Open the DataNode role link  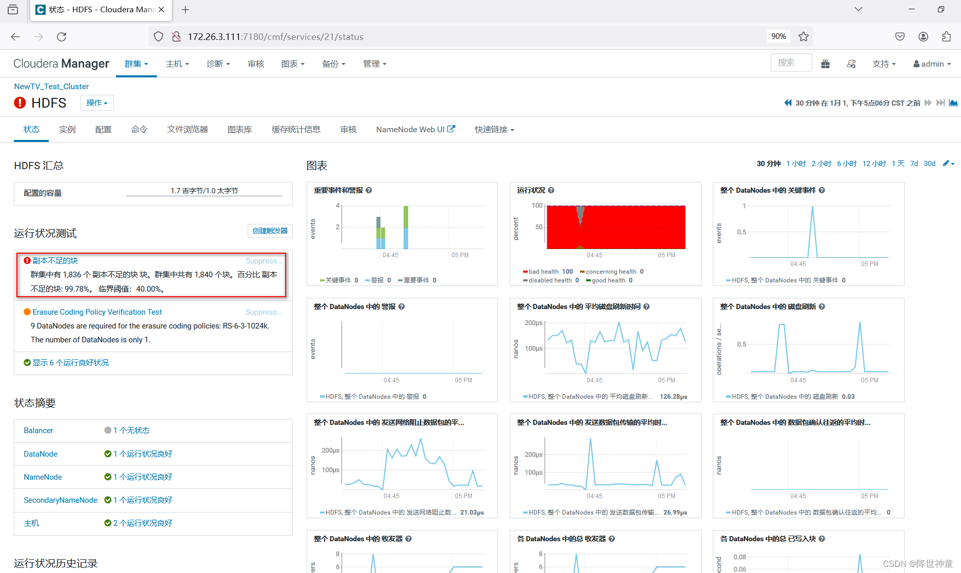click(x=41, y=454)
